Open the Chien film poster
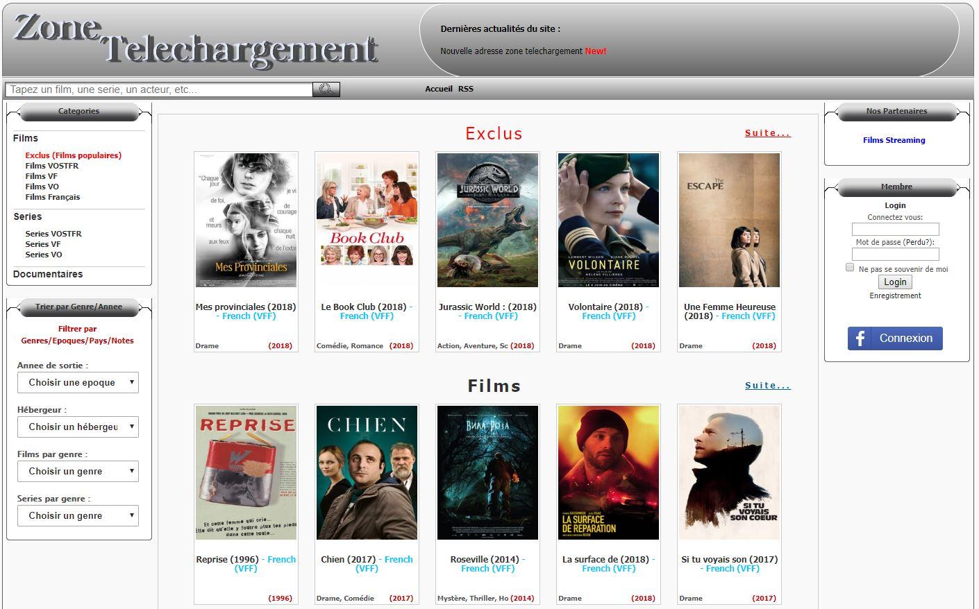Image resolution: width=979 pixels, height=609 pixels. coord(367,472)
